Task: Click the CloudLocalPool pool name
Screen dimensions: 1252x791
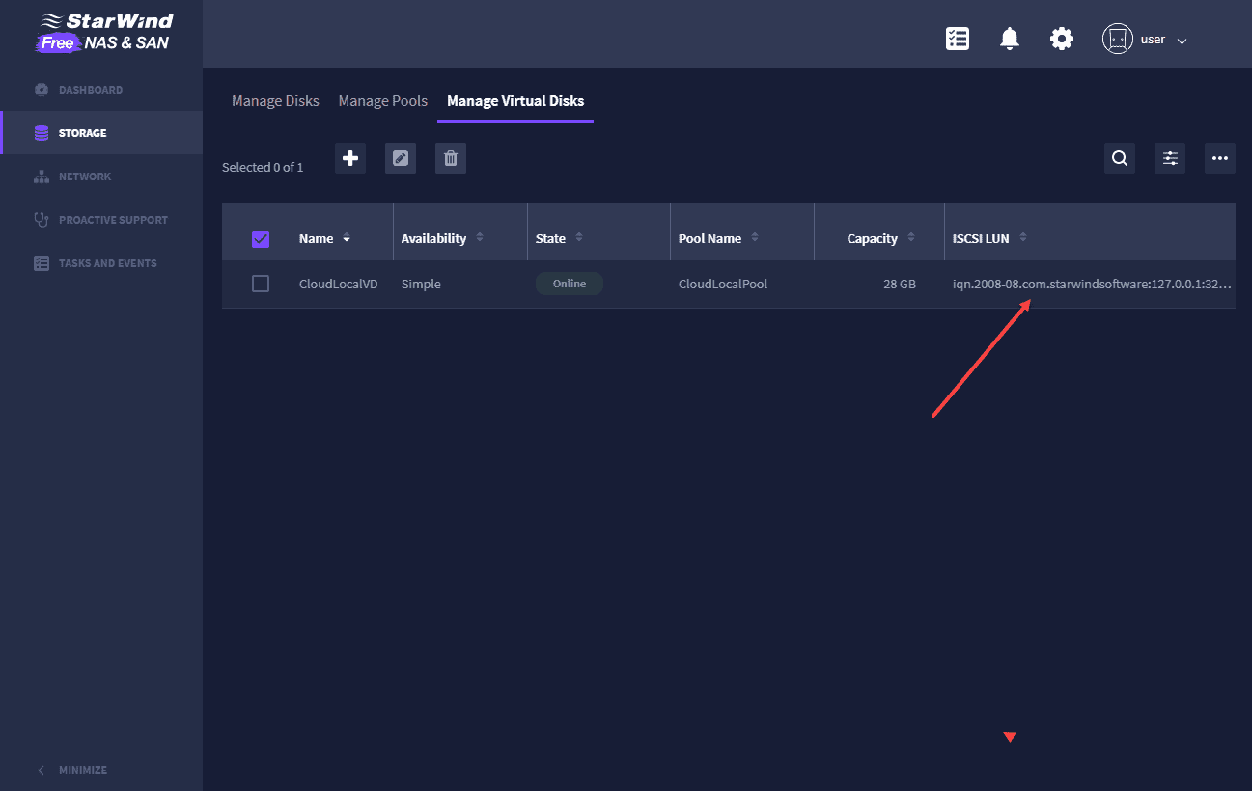Action: tap(723, 285)
